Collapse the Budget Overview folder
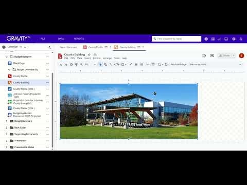The width and height of the screenshot is (247, 185). tap(7, 57)
